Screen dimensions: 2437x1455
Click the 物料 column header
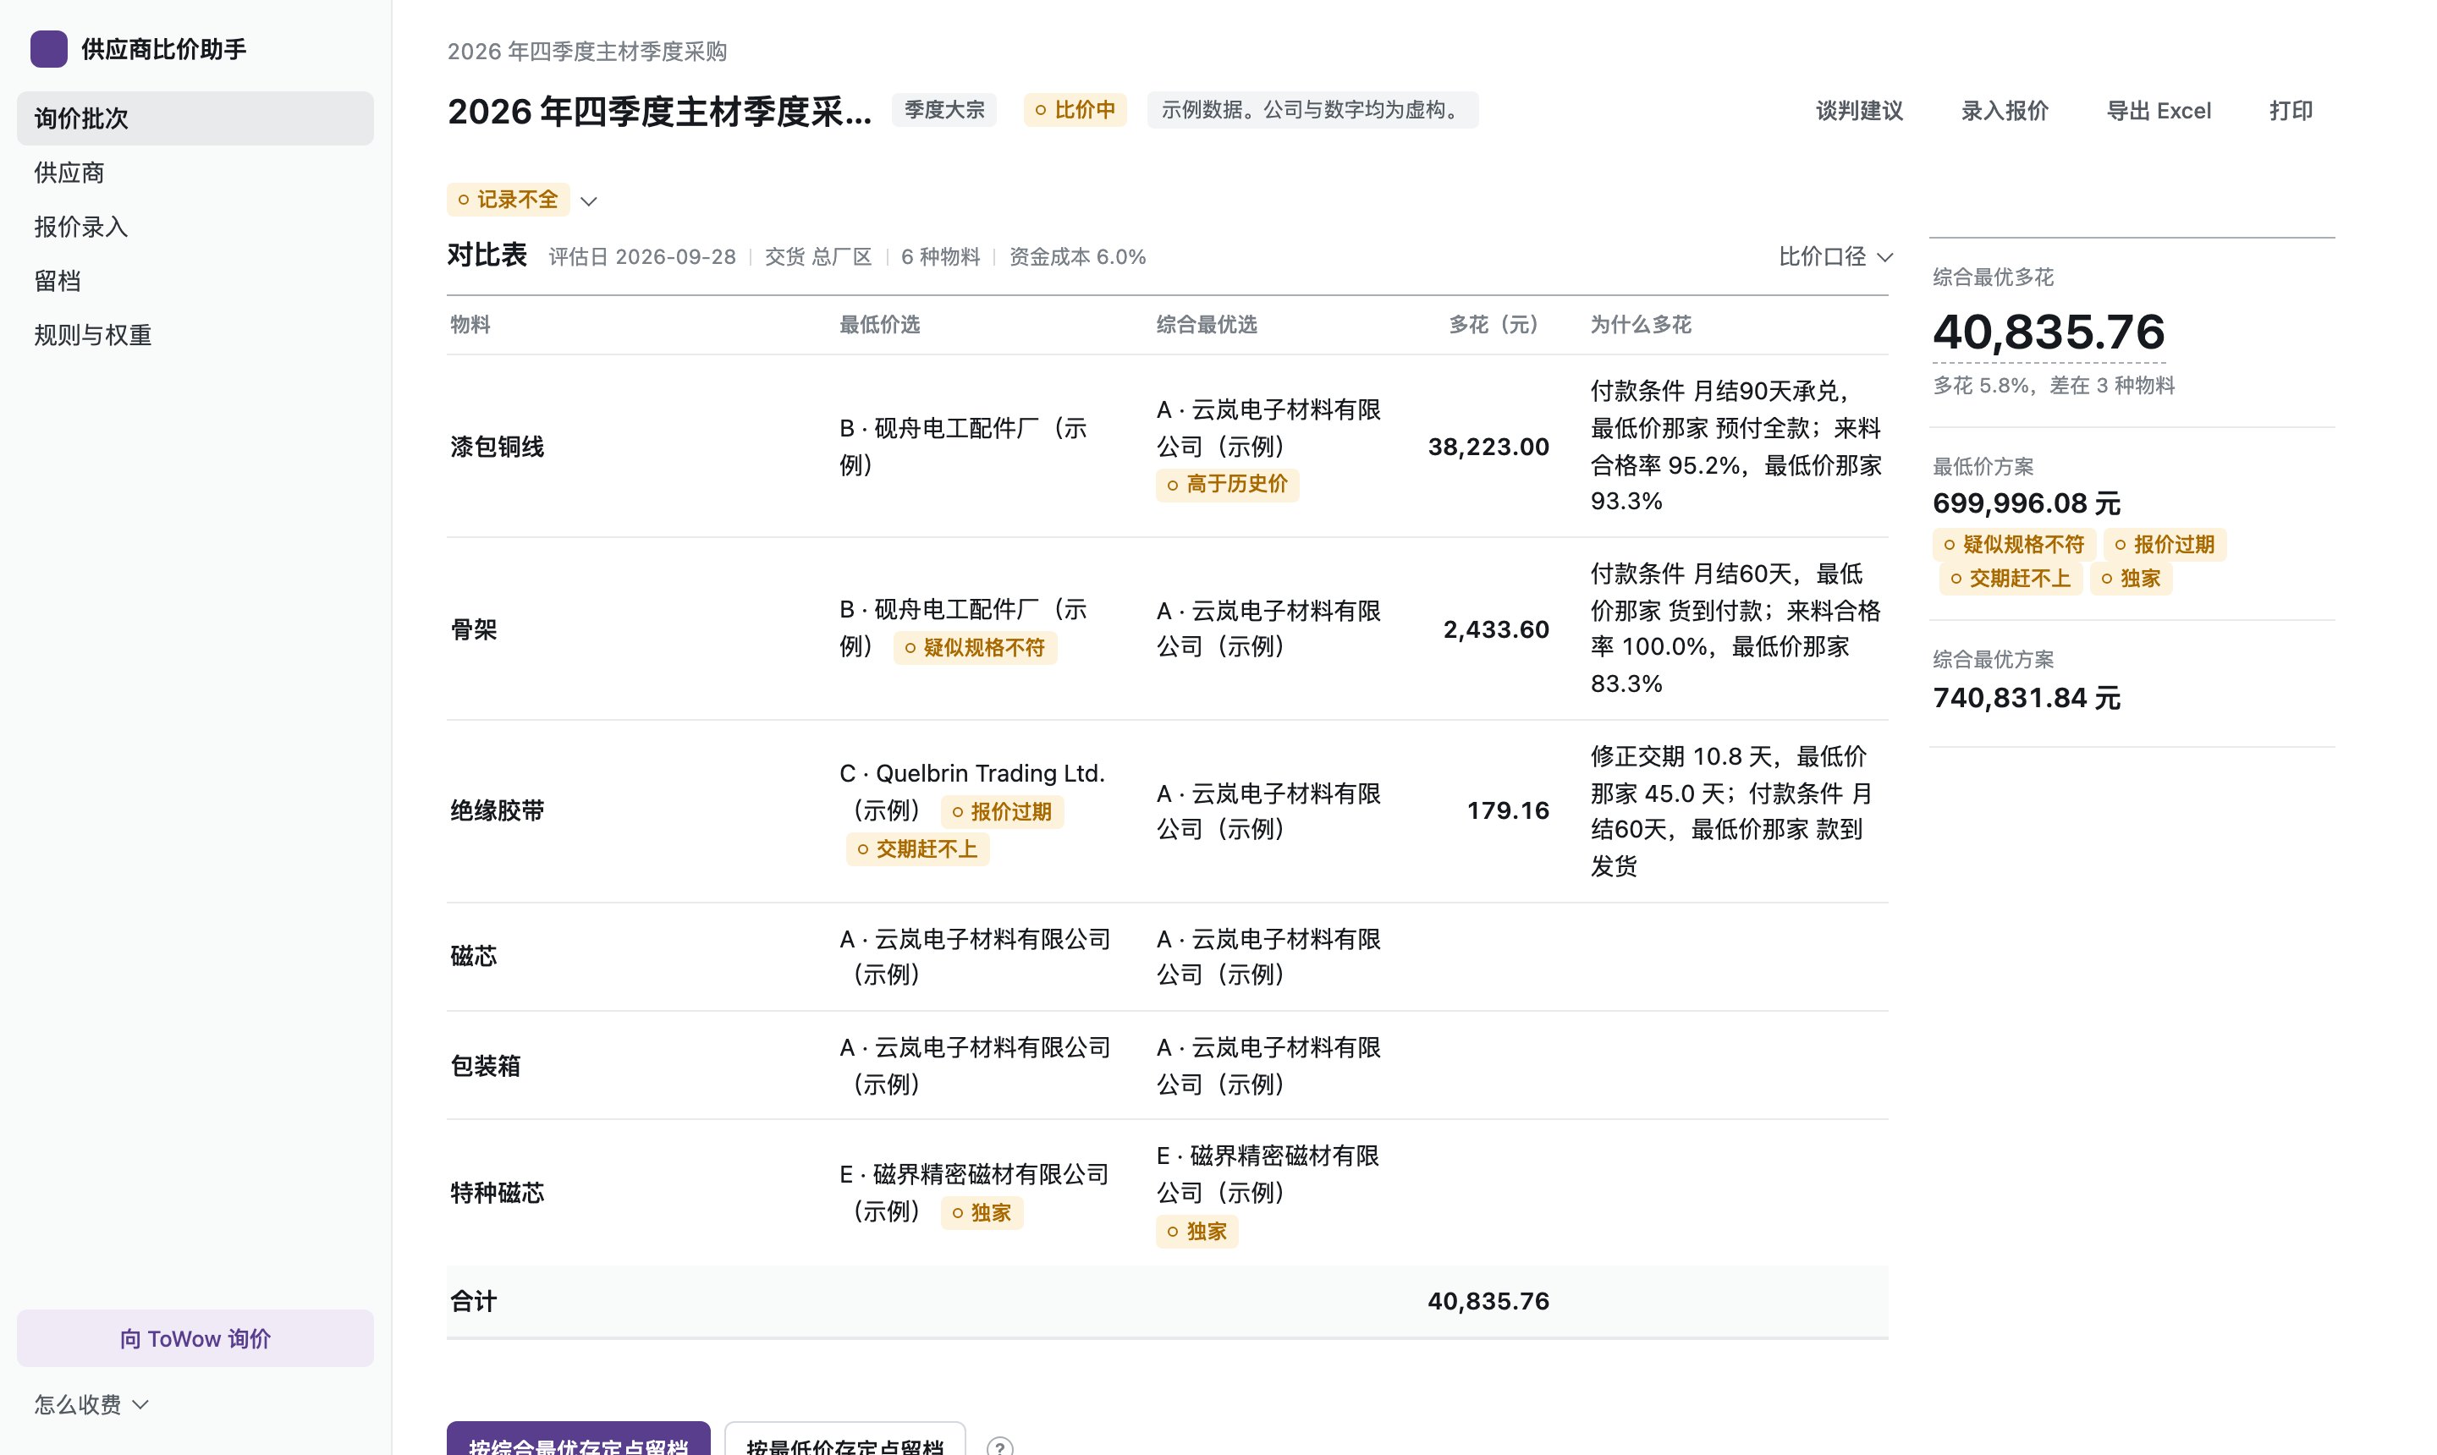click(470, 325)
